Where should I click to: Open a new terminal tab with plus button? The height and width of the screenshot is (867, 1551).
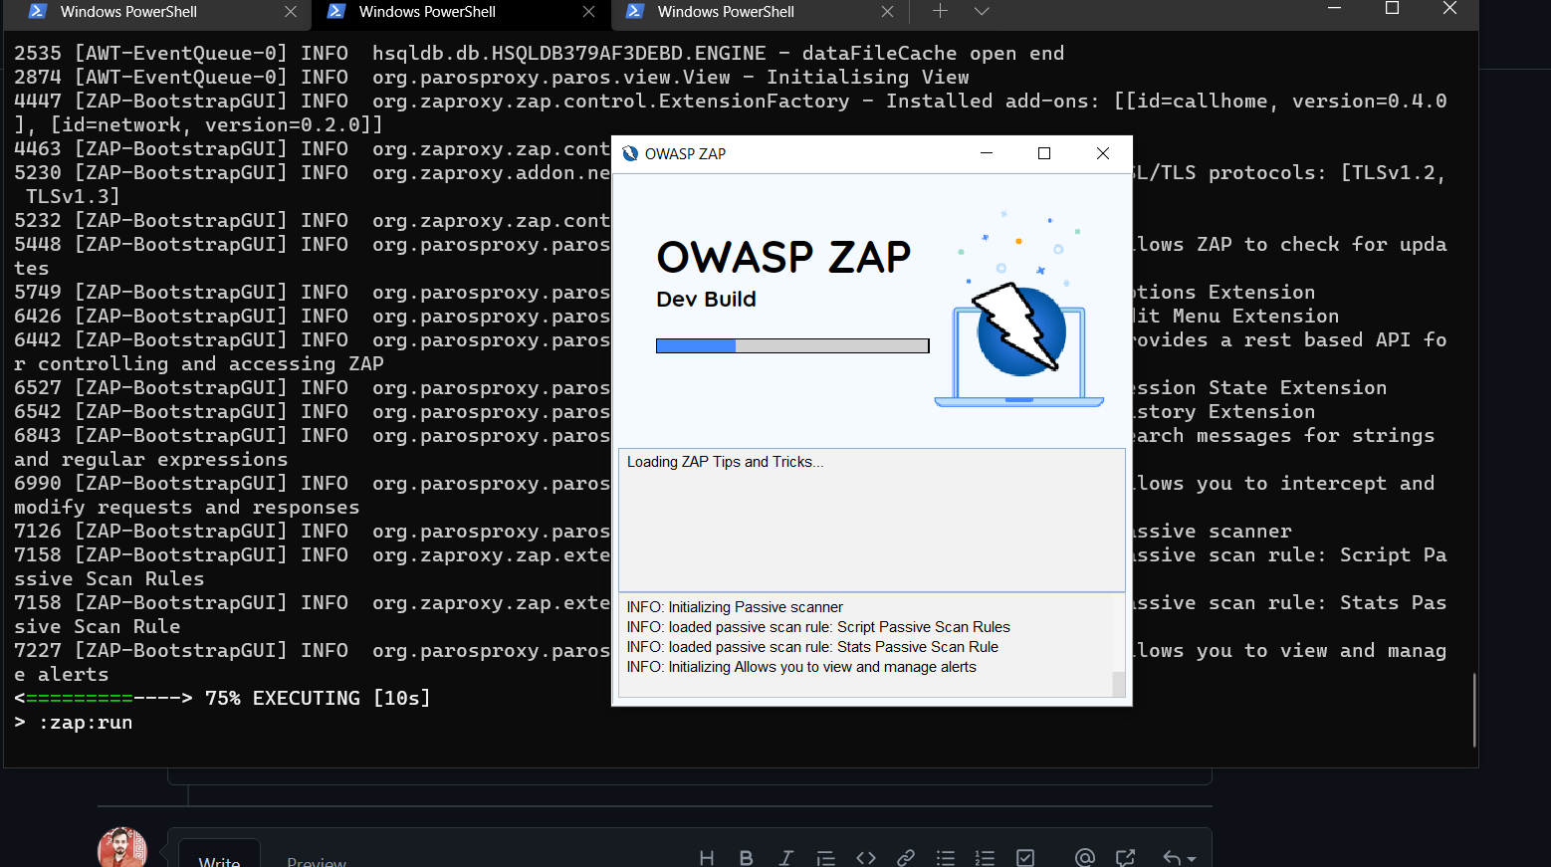(940, 12)
